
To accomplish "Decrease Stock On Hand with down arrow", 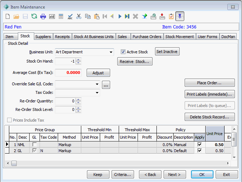I will [78, 63].
